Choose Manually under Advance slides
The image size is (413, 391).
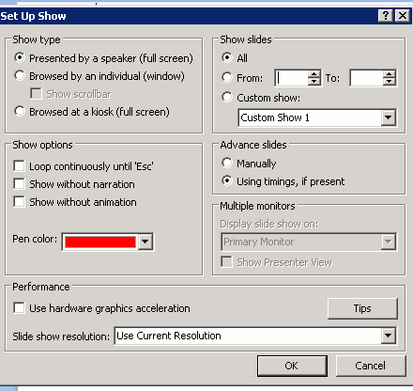pos(227,163)
